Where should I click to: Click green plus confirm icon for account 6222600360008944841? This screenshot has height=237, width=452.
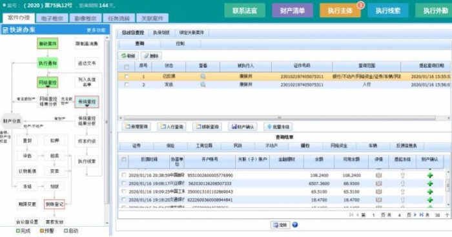pyautogui.click(x=430, y=200)
